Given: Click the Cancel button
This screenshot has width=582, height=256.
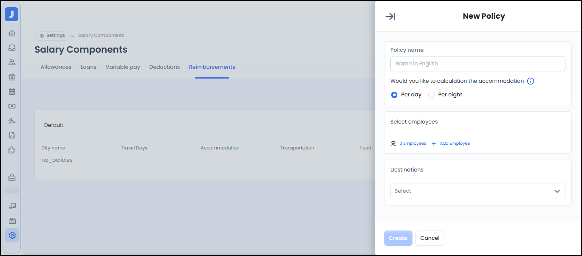Looking at the screenshot, I should [x=429, y=238].
